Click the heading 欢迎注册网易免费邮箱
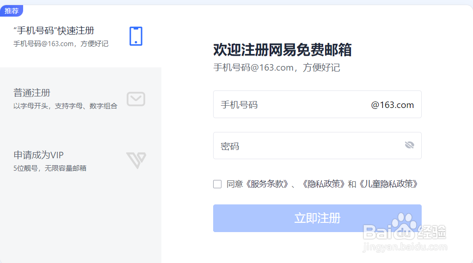 pyautogui.click(x=283, y=50)
